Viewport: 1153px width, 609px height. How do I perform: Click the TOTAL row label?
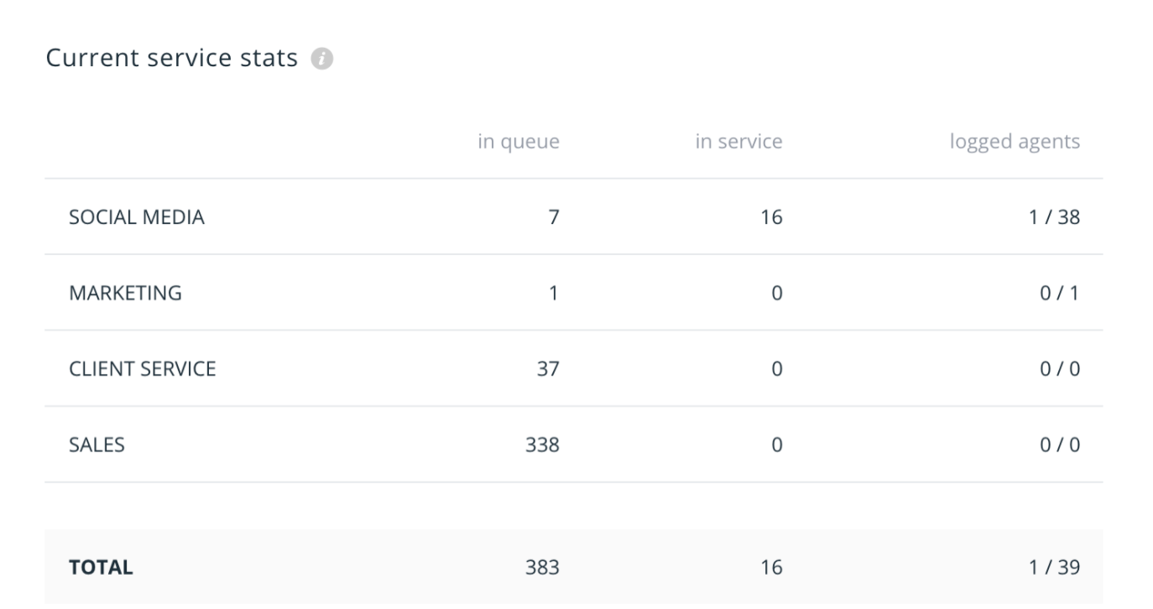tap(101, 567)
